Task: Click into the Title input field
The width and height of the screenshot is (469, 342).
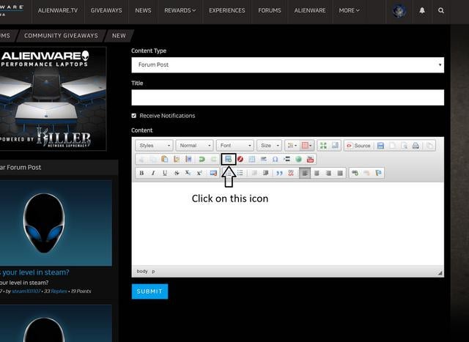Action: point(288,97)
